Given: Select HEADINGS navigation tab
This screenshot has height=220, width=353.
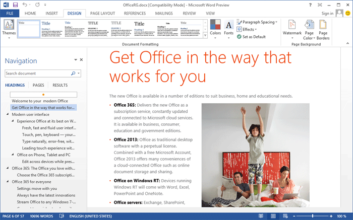Looking at the screenshot, I should [15, 85].
